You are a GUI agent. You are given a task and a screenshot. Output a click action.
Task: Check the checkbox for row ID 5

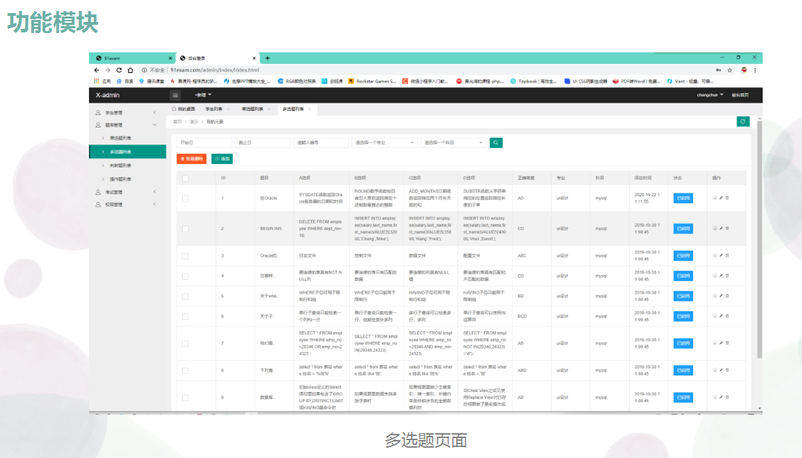coord(185,296)
